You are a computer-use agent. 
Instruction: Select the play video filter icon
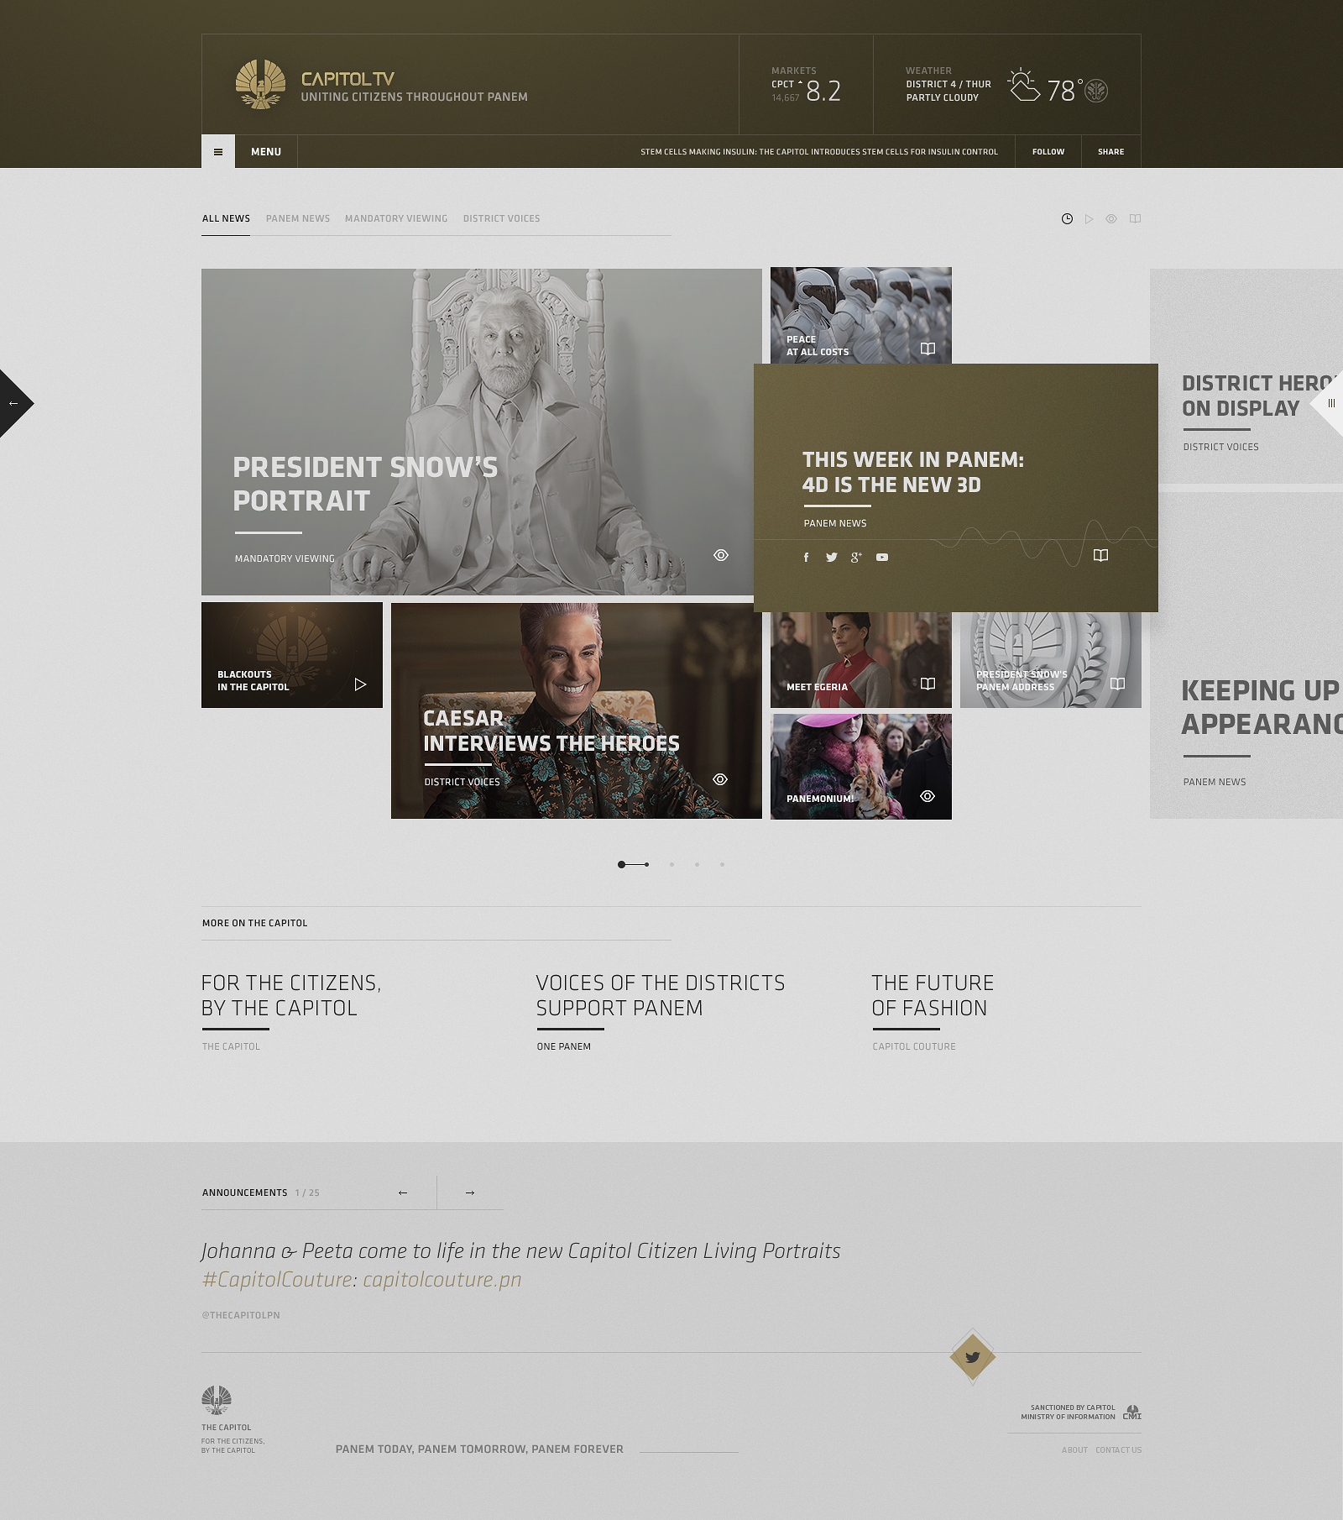[1090, 219]
